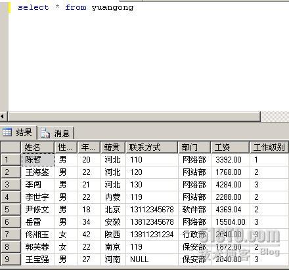Click the cell 郭芙蓉
Image resolution: width=289 pixels, height=270 pixels.
coord(38,247)
